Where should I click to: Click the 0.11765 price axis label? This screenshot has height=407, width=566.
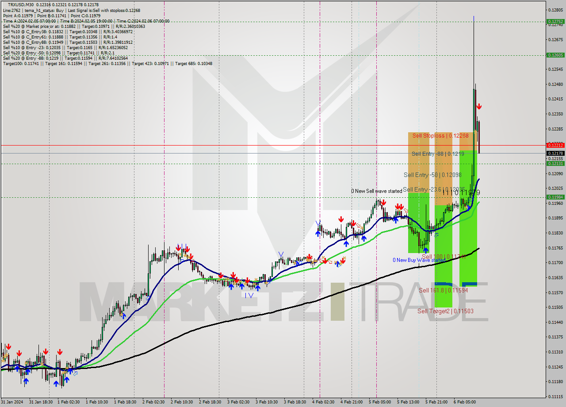555,248
